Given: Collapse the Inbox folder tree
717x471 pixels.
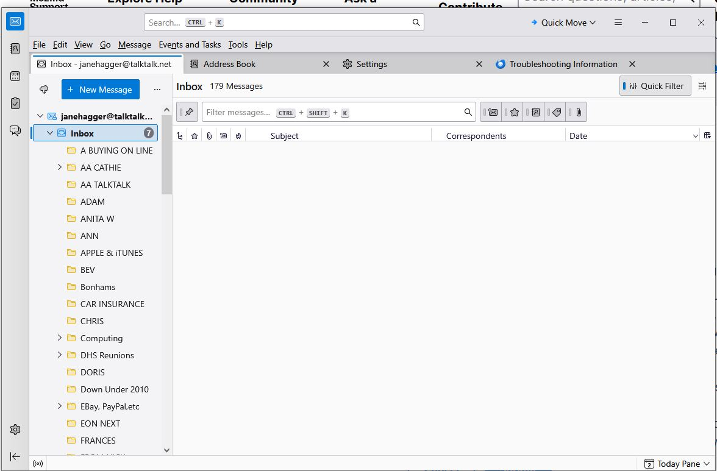Looking at the screenshot, I should [x=50, y=133].
